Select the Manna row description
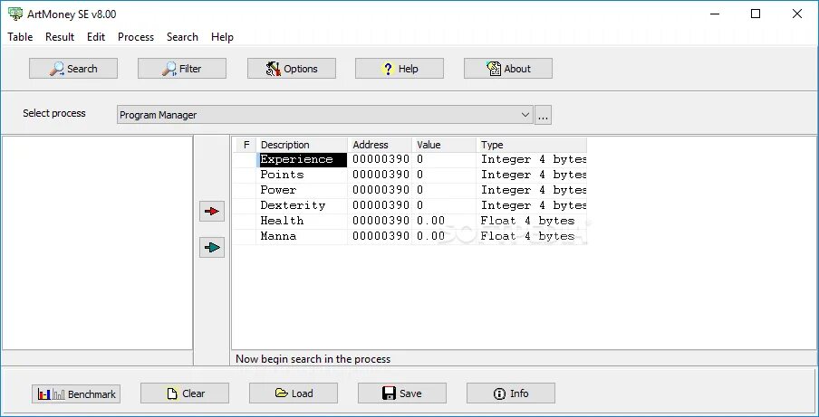The width and height of the screenshot is (819, 417). [302, 236]
